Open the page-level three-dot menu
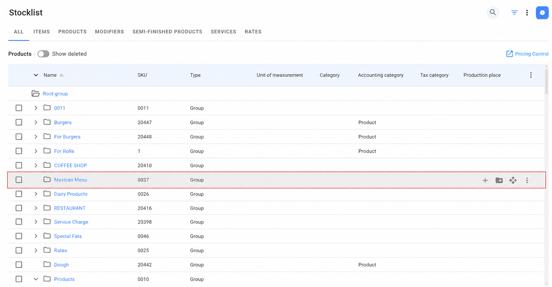This screenshot has width=552, height=287. point(527,13)
